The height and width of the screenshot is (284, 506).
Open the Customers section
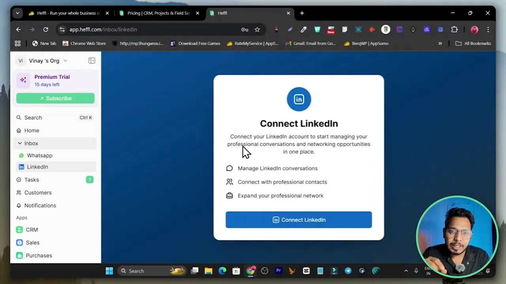point(38,192)
